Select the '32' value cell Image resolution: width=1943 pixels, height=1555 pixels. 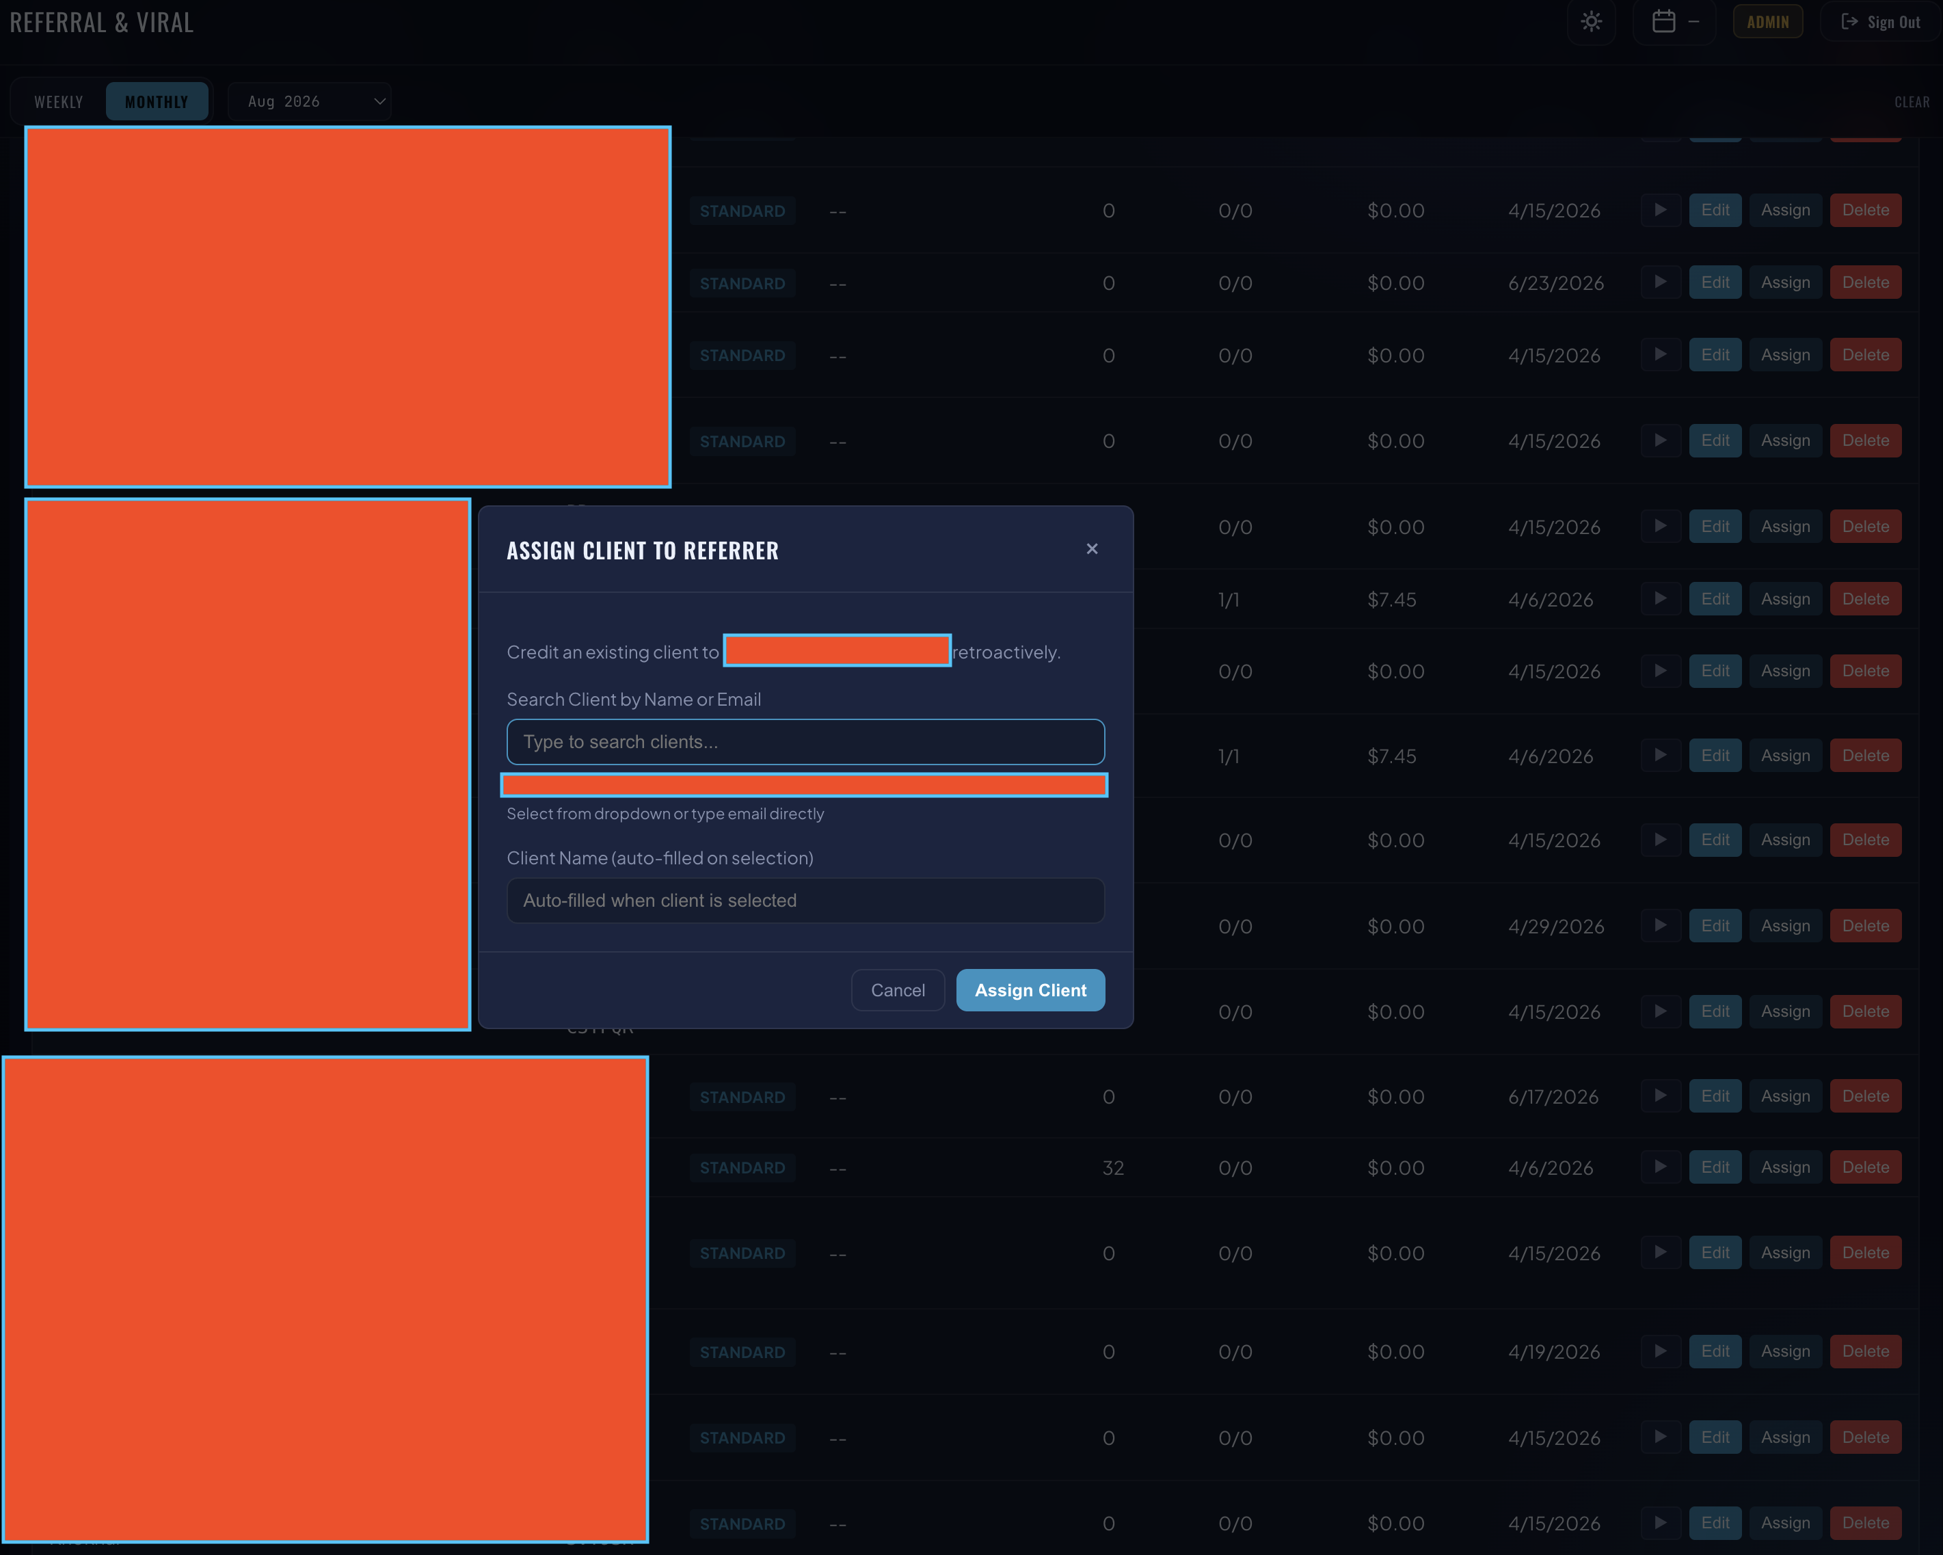tap(1113, 1168)
